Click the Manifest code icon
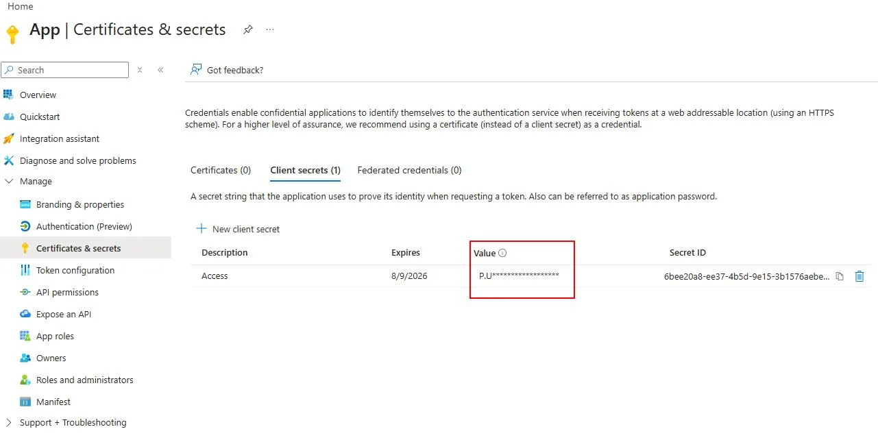878x440 pixels. (x=25, y=402)
